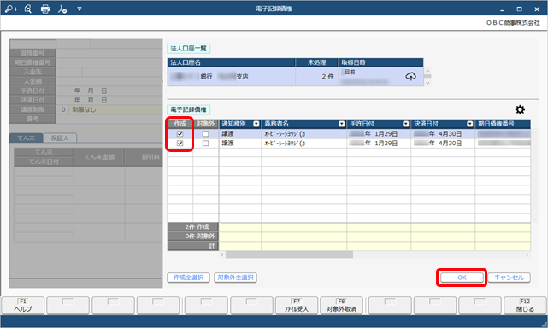The width and height of the screenshot is (548, 328).
Task: Click the PDF output icon in title bar
Action: click(x=62, y=9)
